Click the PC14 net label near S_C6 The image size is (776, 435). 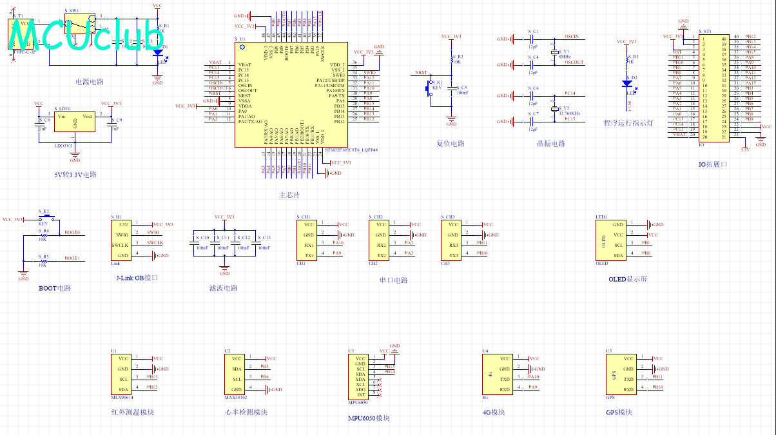point(570,93)
